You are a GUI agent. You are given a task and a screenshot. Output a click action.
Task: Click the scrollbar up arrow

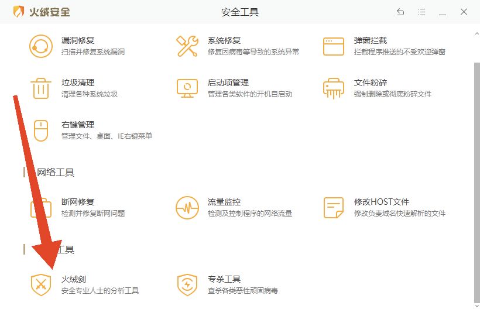pos(476,33)
